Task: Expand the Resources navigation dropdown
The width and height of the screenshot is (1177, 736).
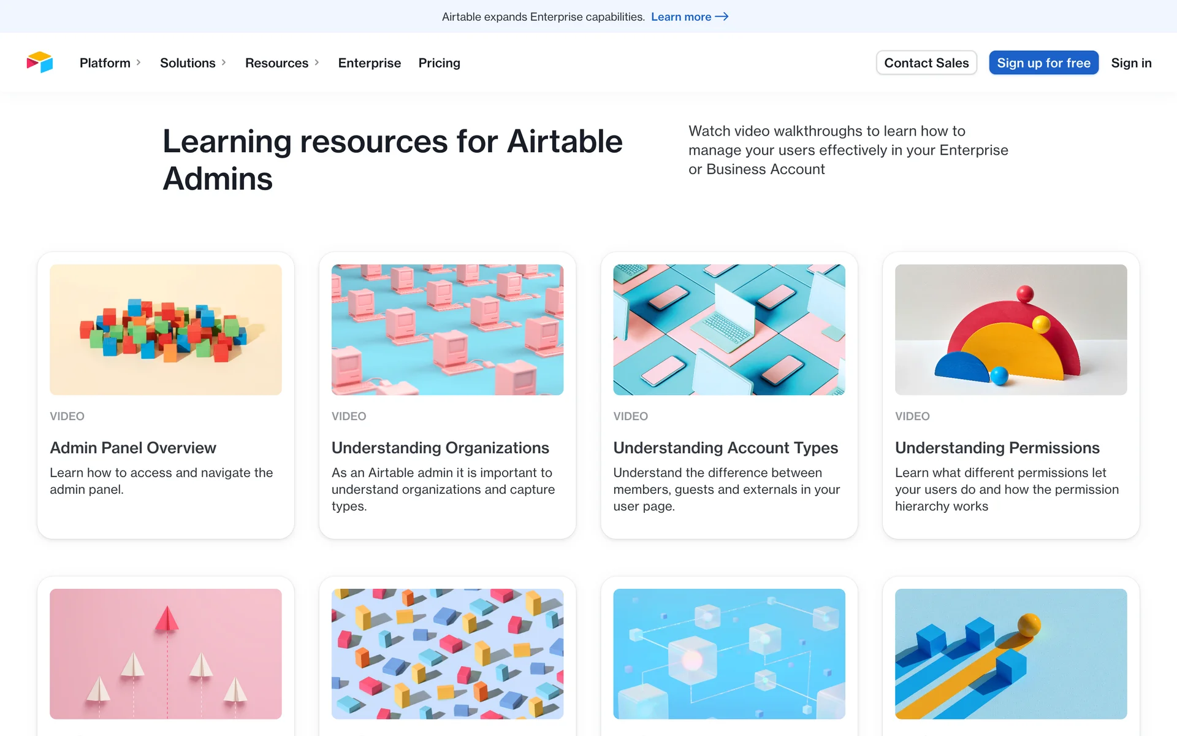Action: (282, 63)
